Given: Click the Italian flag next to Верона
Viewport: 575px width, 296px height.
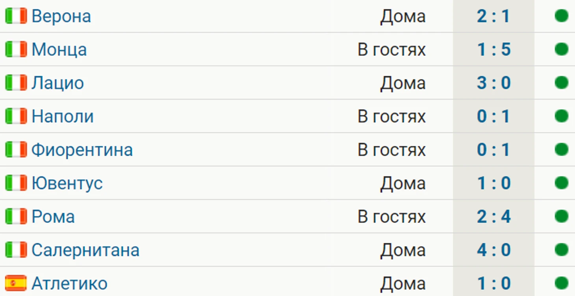Looking at the screenshot, I should point(16,16).
